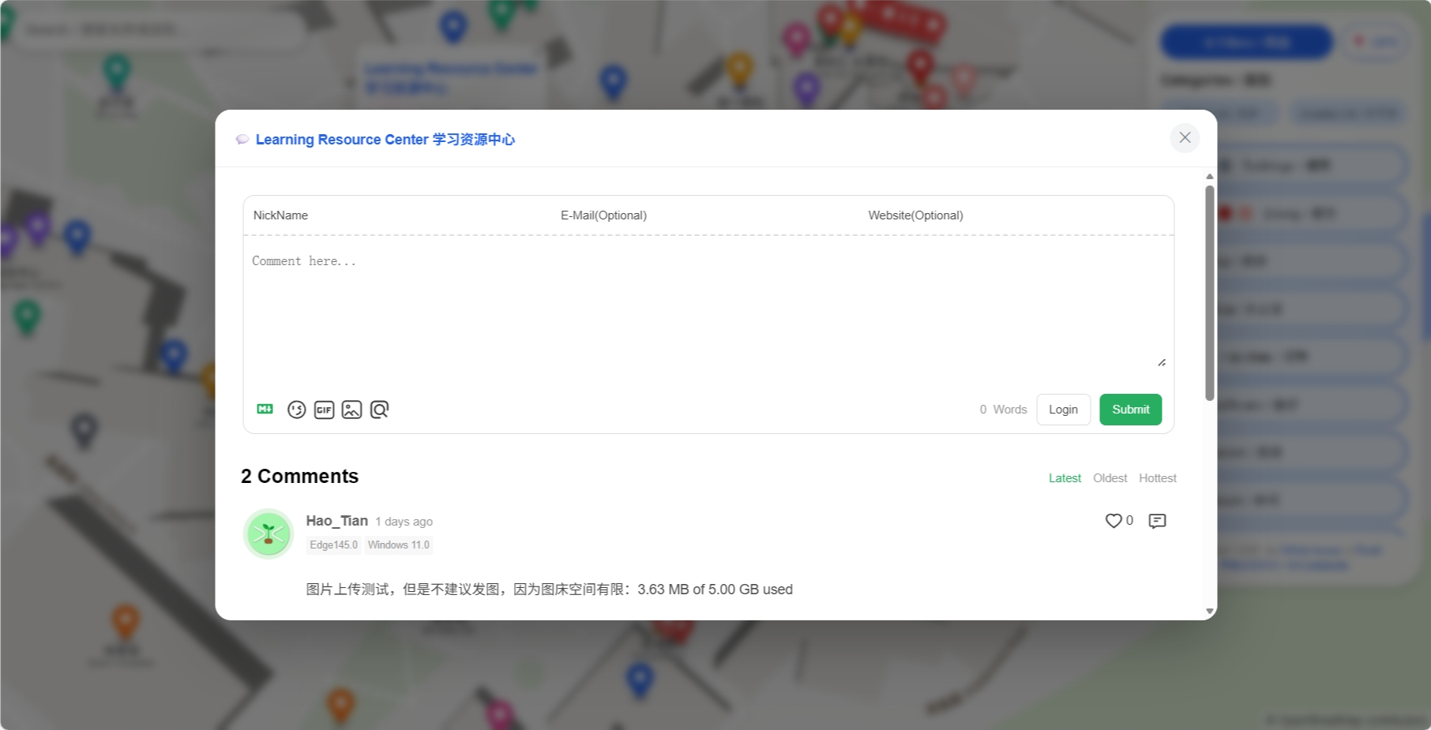Click the Markdown guide icon
This screenshot has width=1431, height=730.
pyautogui.click(x=265, y=409)
